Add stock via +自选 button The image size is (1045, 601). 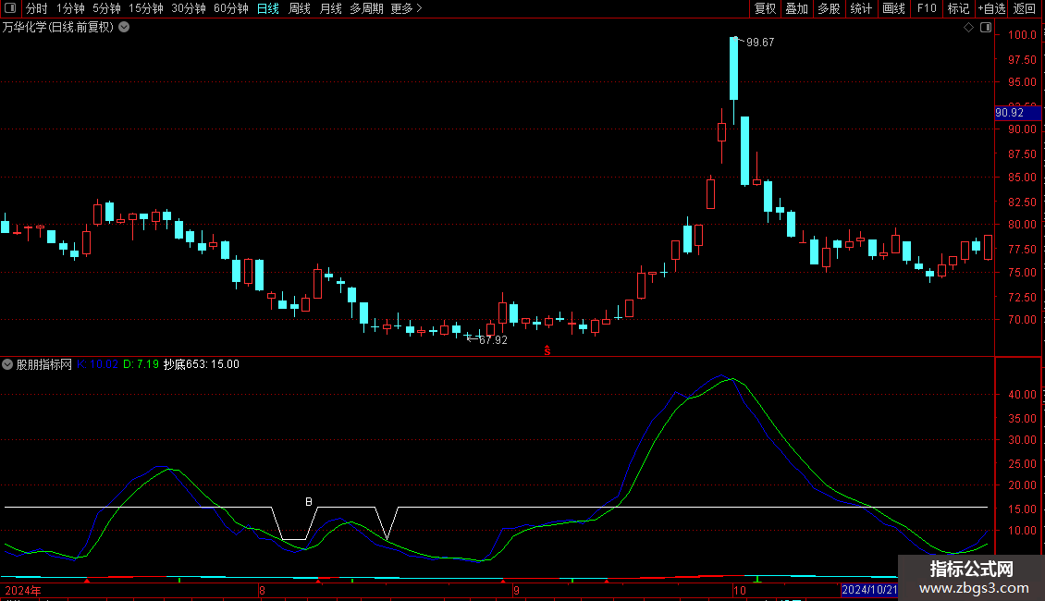point(991,8)
